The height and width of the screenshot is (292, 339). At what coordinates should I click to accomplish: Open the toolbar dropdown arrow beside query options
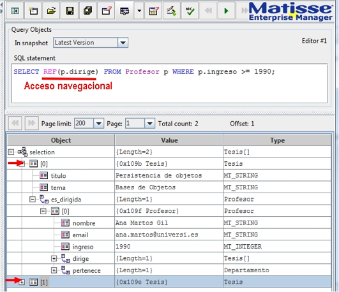pos(139,11)
